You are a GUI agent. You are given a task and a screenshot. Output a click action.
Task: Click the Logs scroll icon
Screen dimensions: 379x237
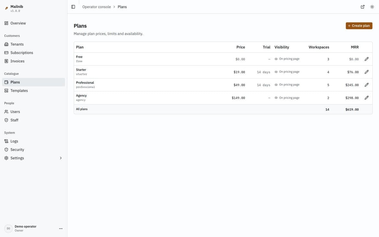(x=6, y=141)
